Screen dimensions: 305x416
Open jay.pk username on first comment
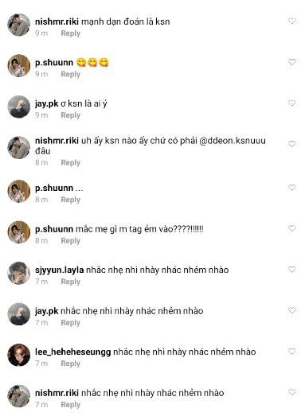click(x=46, y=103)
